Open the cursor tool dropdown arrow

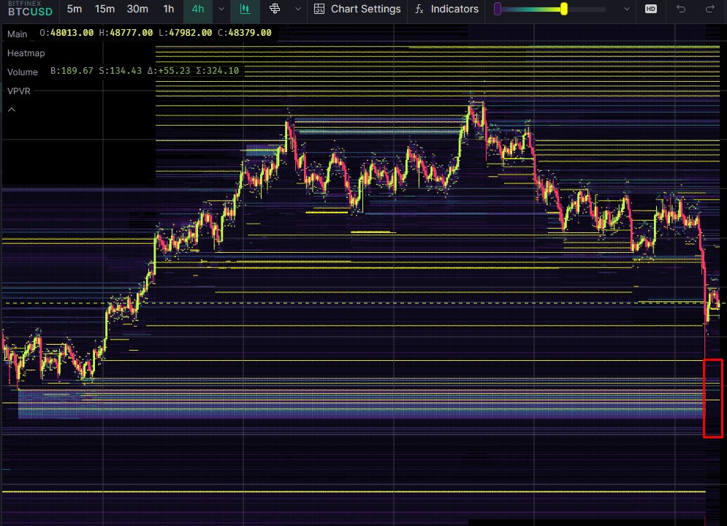point(298,9)
